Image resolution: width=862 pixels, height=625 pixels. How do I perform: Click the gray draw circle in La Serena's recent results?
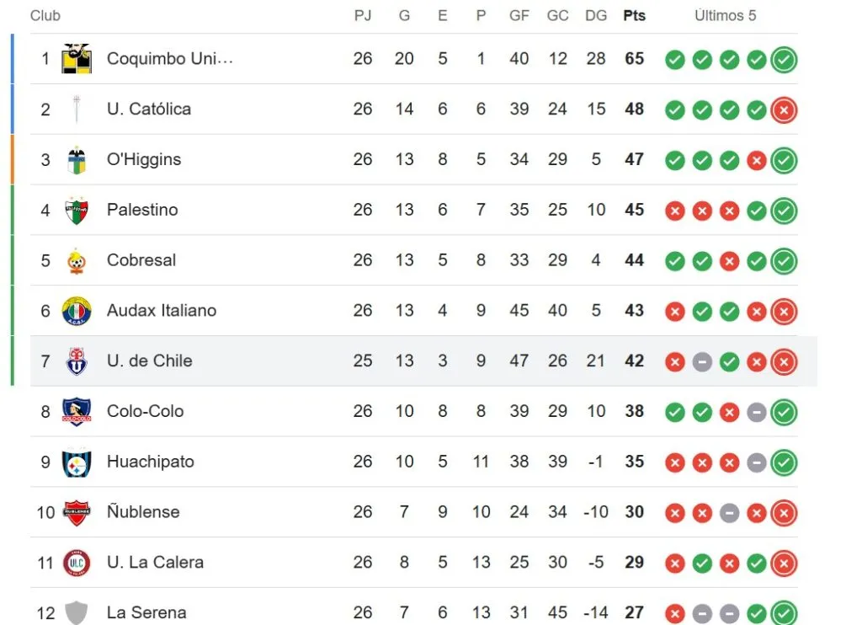point(702,612)
